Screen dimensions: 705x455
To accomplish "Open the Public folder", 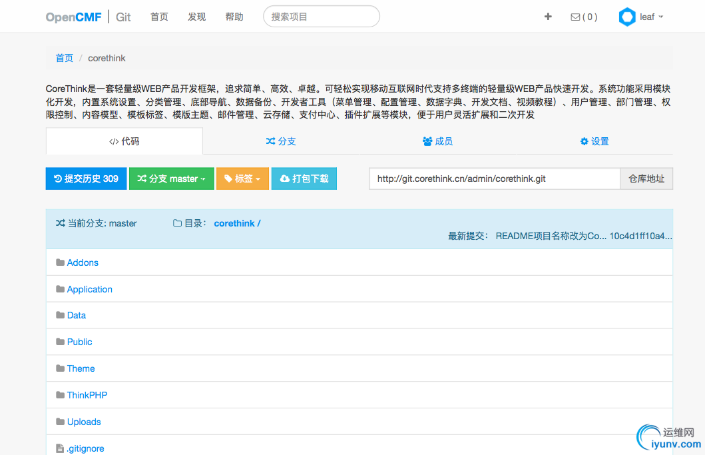I will coord(80,342).
